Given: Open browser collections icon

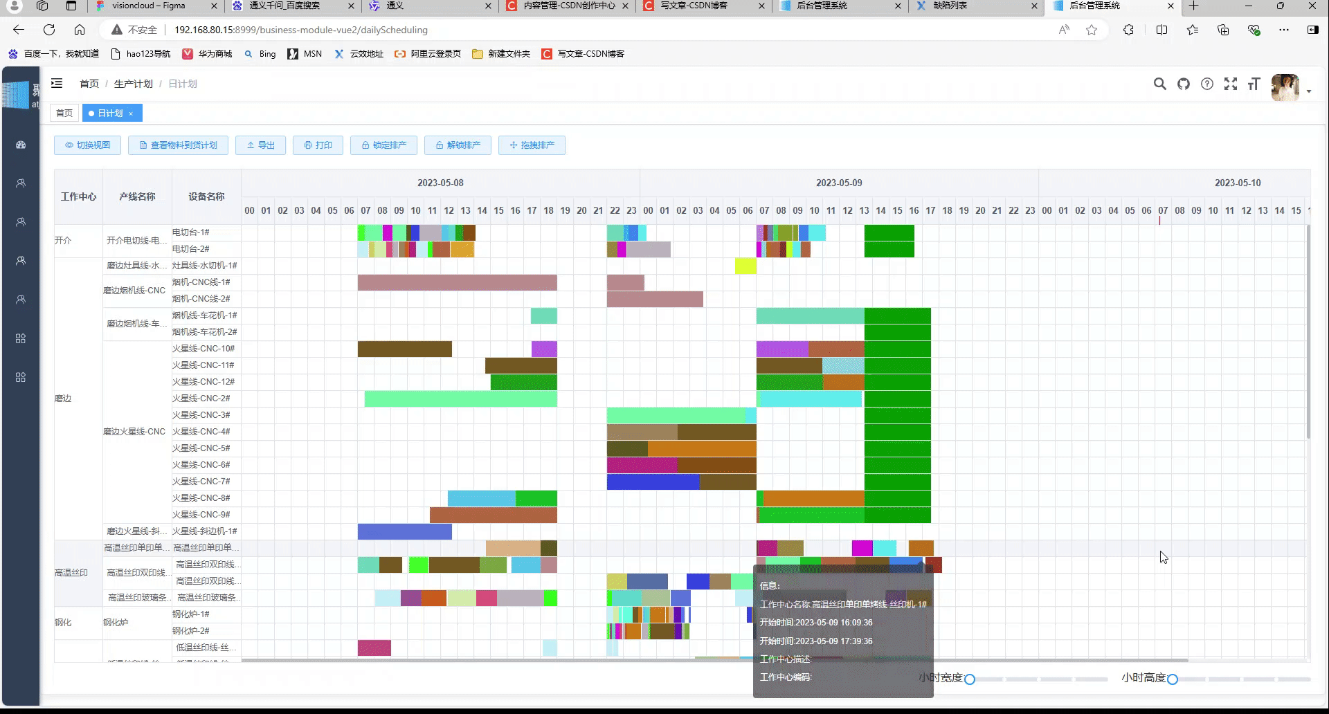Looking at the screenshot, I should click(1223, 30).
